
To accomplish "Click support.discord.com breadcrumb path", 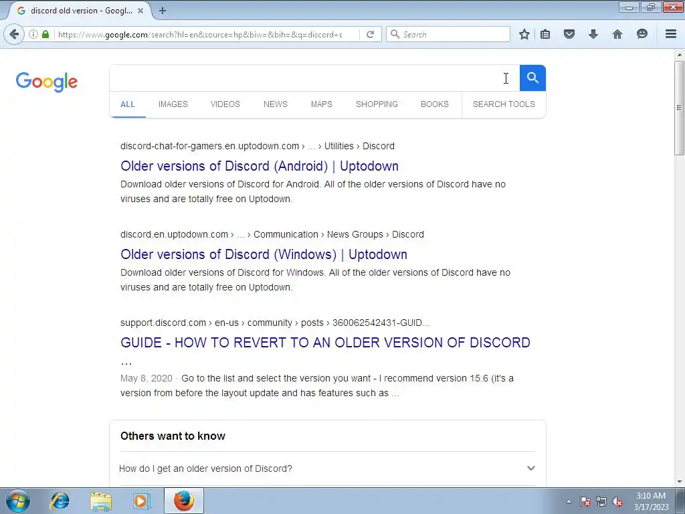I will [x=275, y=323].
